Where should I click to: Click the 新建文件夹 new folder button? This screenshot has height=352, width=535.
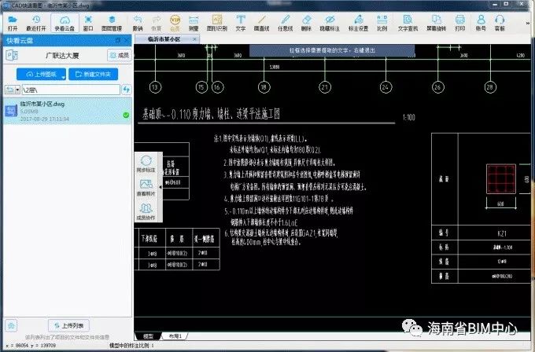[93, 74]
